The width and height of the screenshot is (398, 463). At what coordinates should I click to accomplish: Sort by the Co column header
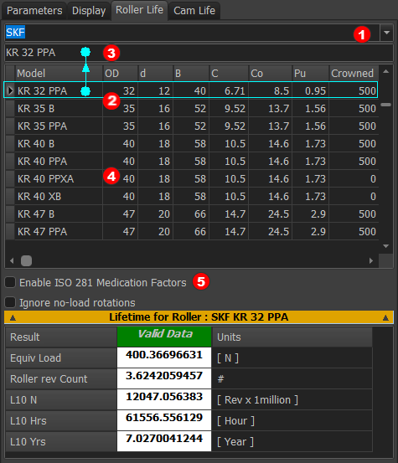tap(271, 73)
